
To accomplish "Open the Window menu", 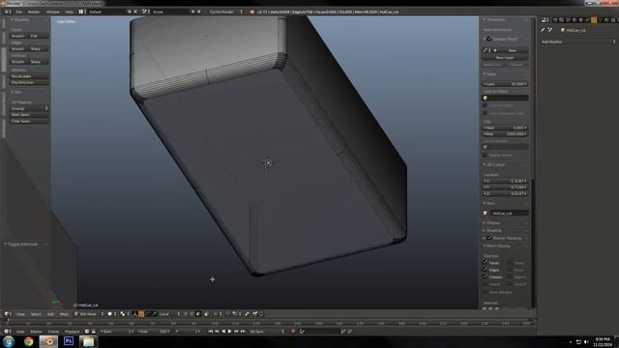I will pyautogui.click(x=52, y=12).
